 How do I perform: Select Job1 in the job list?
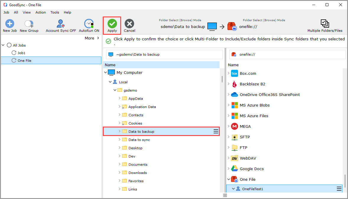coord(21,53)
